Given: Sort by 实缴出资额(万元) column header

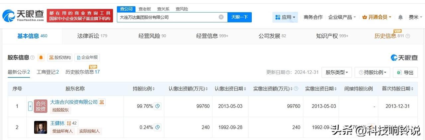Looking at the screenshot, I should click(274, 89).
